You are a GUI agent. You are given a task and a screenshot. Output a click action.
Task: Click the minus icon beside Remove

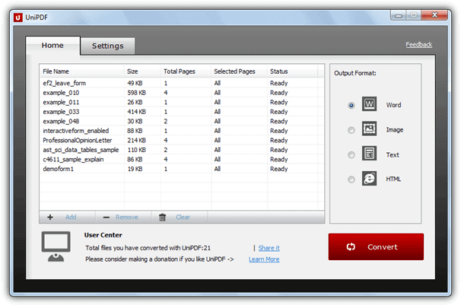click(107, 218)
